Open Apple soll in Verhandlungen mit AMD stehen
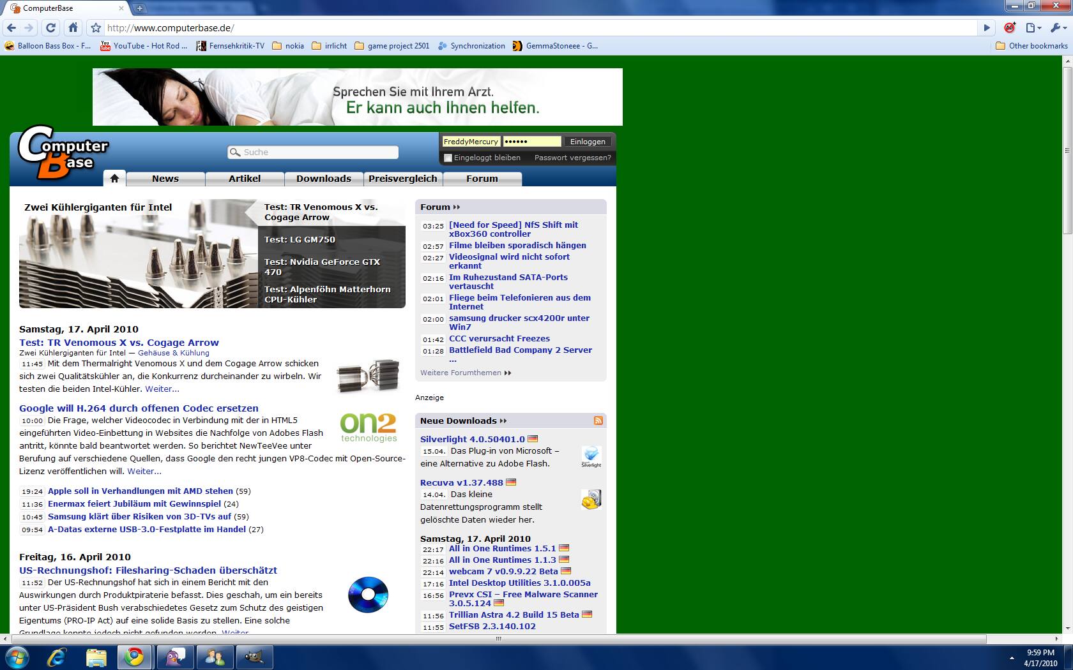The image size is (1073, 670). [x=141, y=491]
